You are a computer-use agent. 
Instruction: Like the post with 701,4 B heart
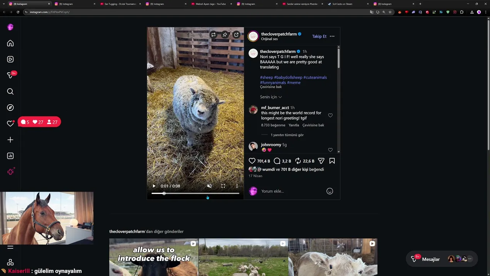252,161
